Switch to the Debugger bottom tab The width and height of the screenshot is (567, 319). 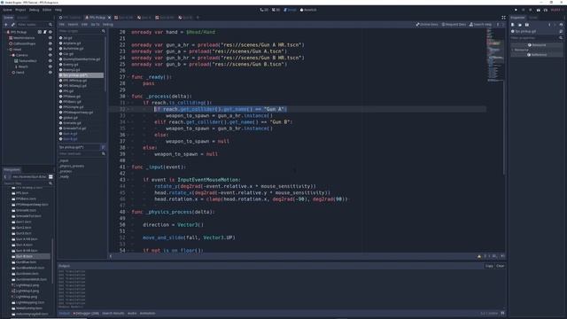86,313
